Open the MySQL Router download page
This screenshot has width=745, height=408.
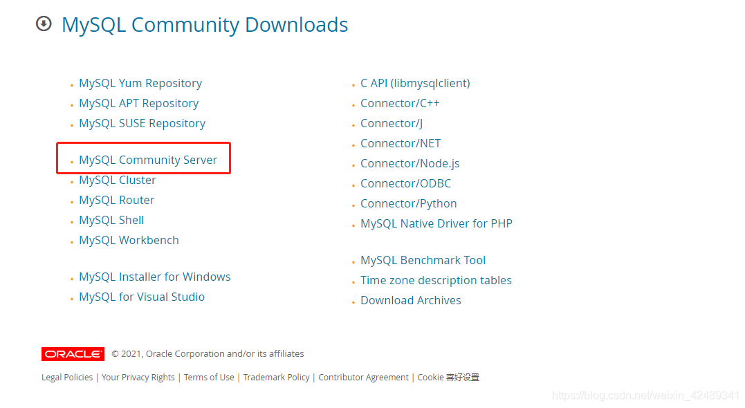(x=116, y=199)
